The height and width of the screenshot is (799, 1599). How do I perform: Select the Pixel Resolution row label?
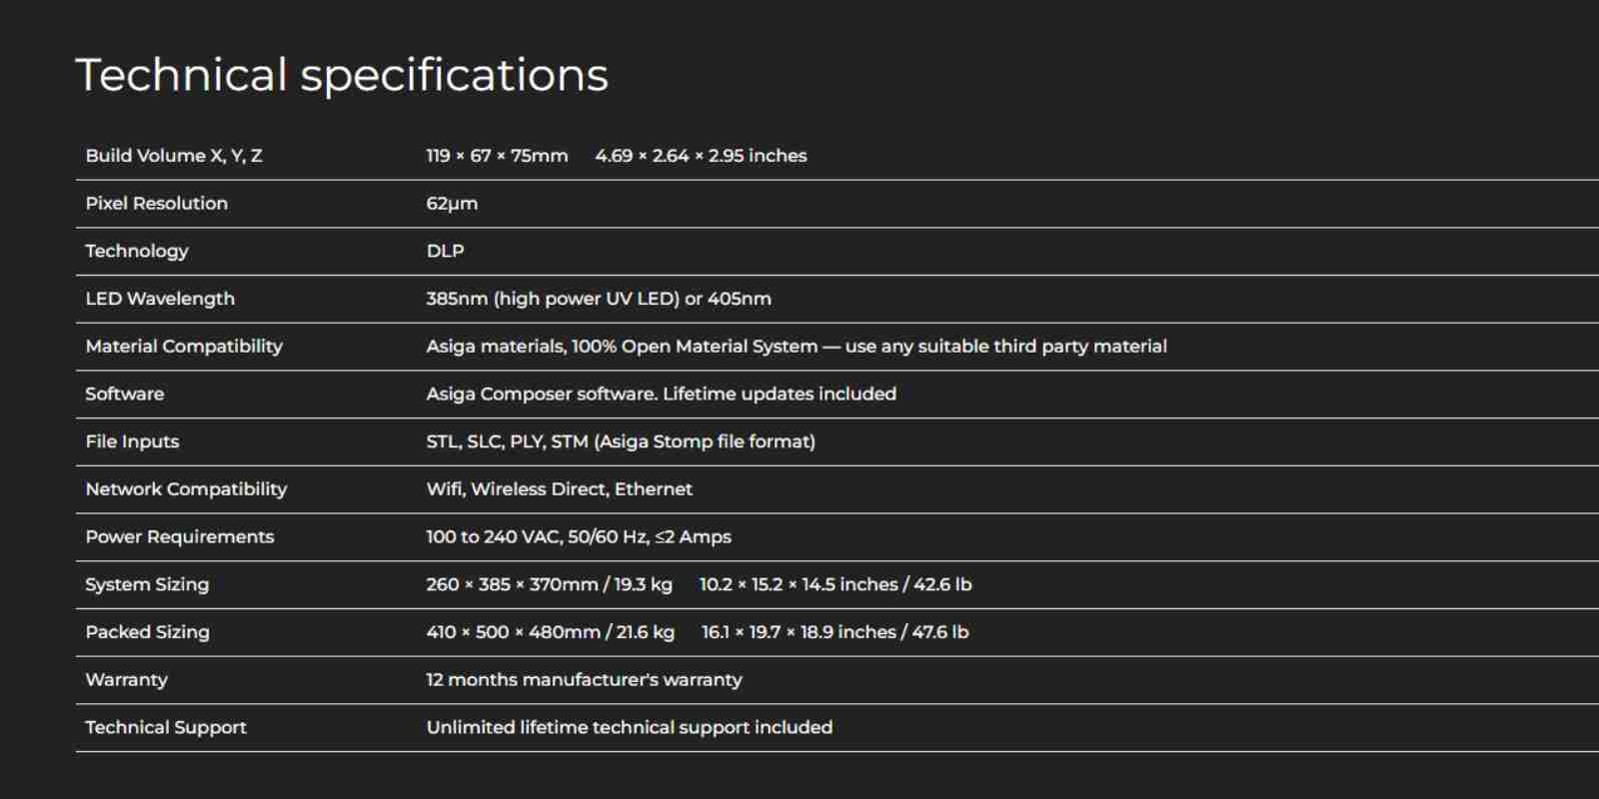tap(157, 204)
